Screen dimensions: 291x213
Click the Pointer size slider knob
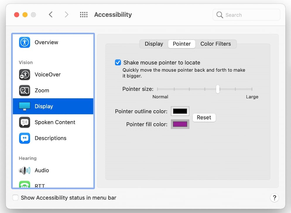(x=218, y=89)
